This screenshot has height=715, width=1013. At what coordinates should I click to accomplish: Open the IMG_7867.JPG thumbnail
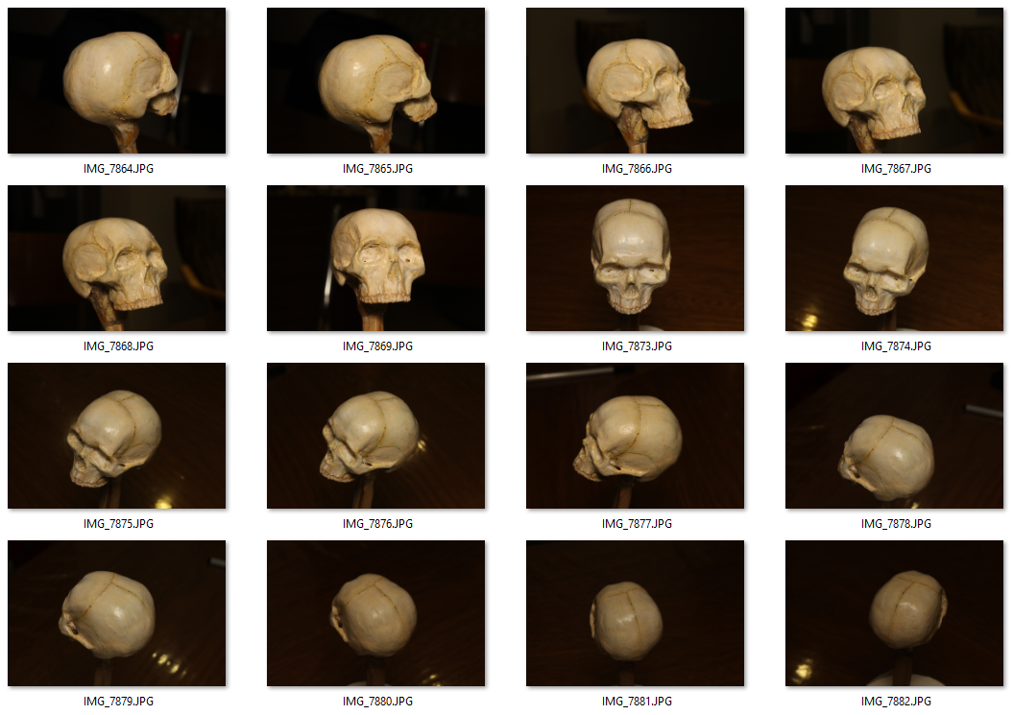click(894, 81)
